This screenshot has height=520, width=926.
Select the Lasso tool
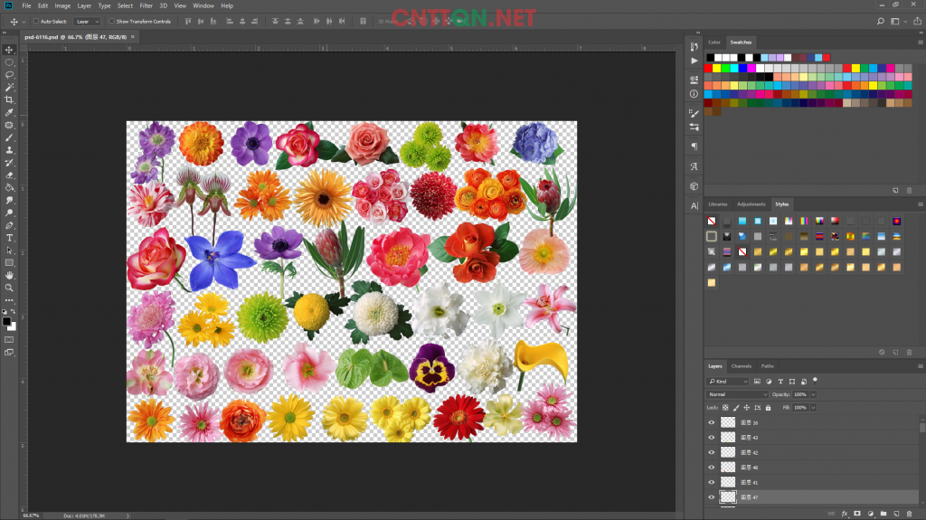coord(9,75)
